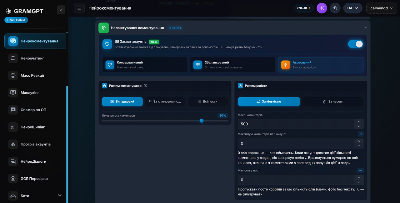The image size is (400, 203).
Task: Close the sidebar with the X button
Action: click(x=61, y=10)
